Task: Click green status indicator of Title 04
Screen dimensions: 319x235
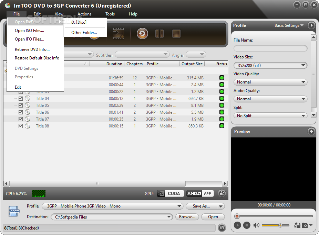Action: [x=222, y=98]
